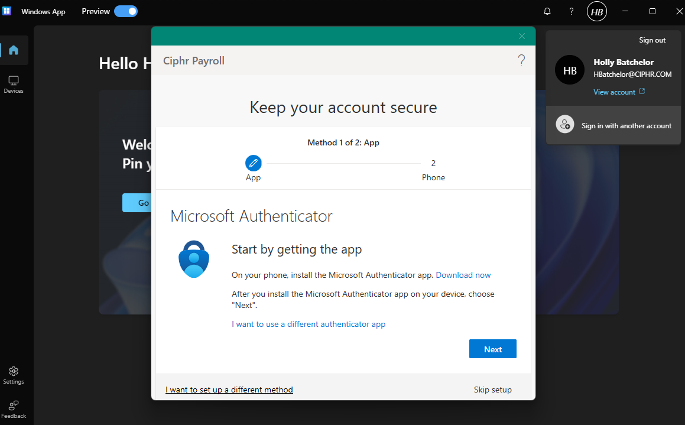Click the HB account avatar in title bar
This screenshot has height=425, width=685.
(597, 12)
